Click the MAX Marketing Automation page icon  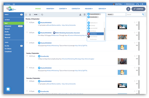pos(54,33)
